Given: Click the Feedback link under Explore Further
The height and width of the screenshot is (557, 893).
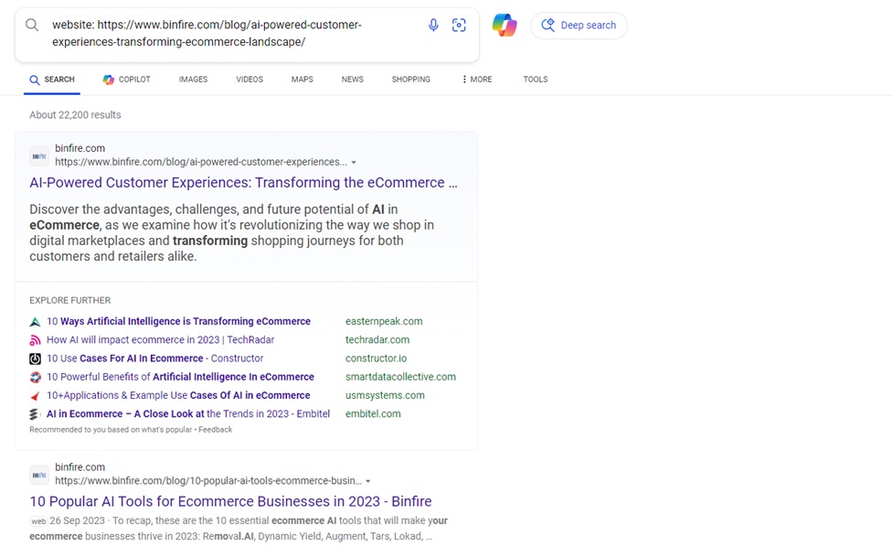Looking at the screenshot, I should (x=216, y=428).
